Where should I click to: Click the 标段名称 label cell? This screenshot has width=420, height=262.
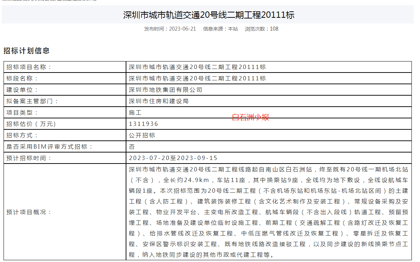coord(22,79)
